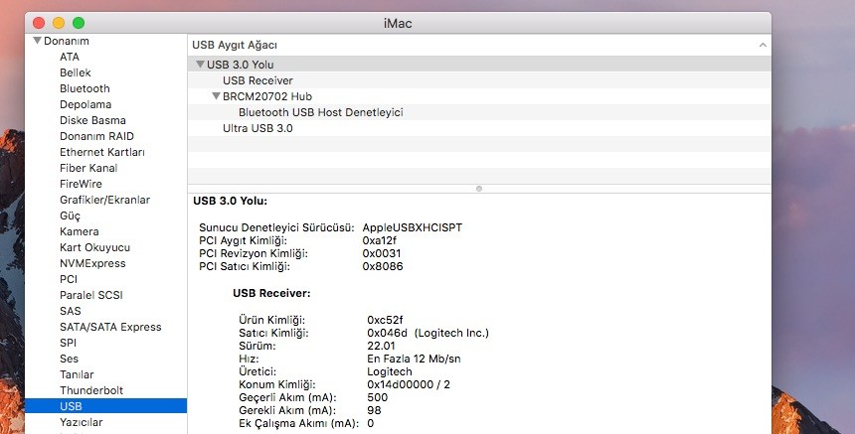Screen dimensions: 855x434
Task: Click the USB Aygıt Ağacı column header
Action: click(x=236, y=45)
